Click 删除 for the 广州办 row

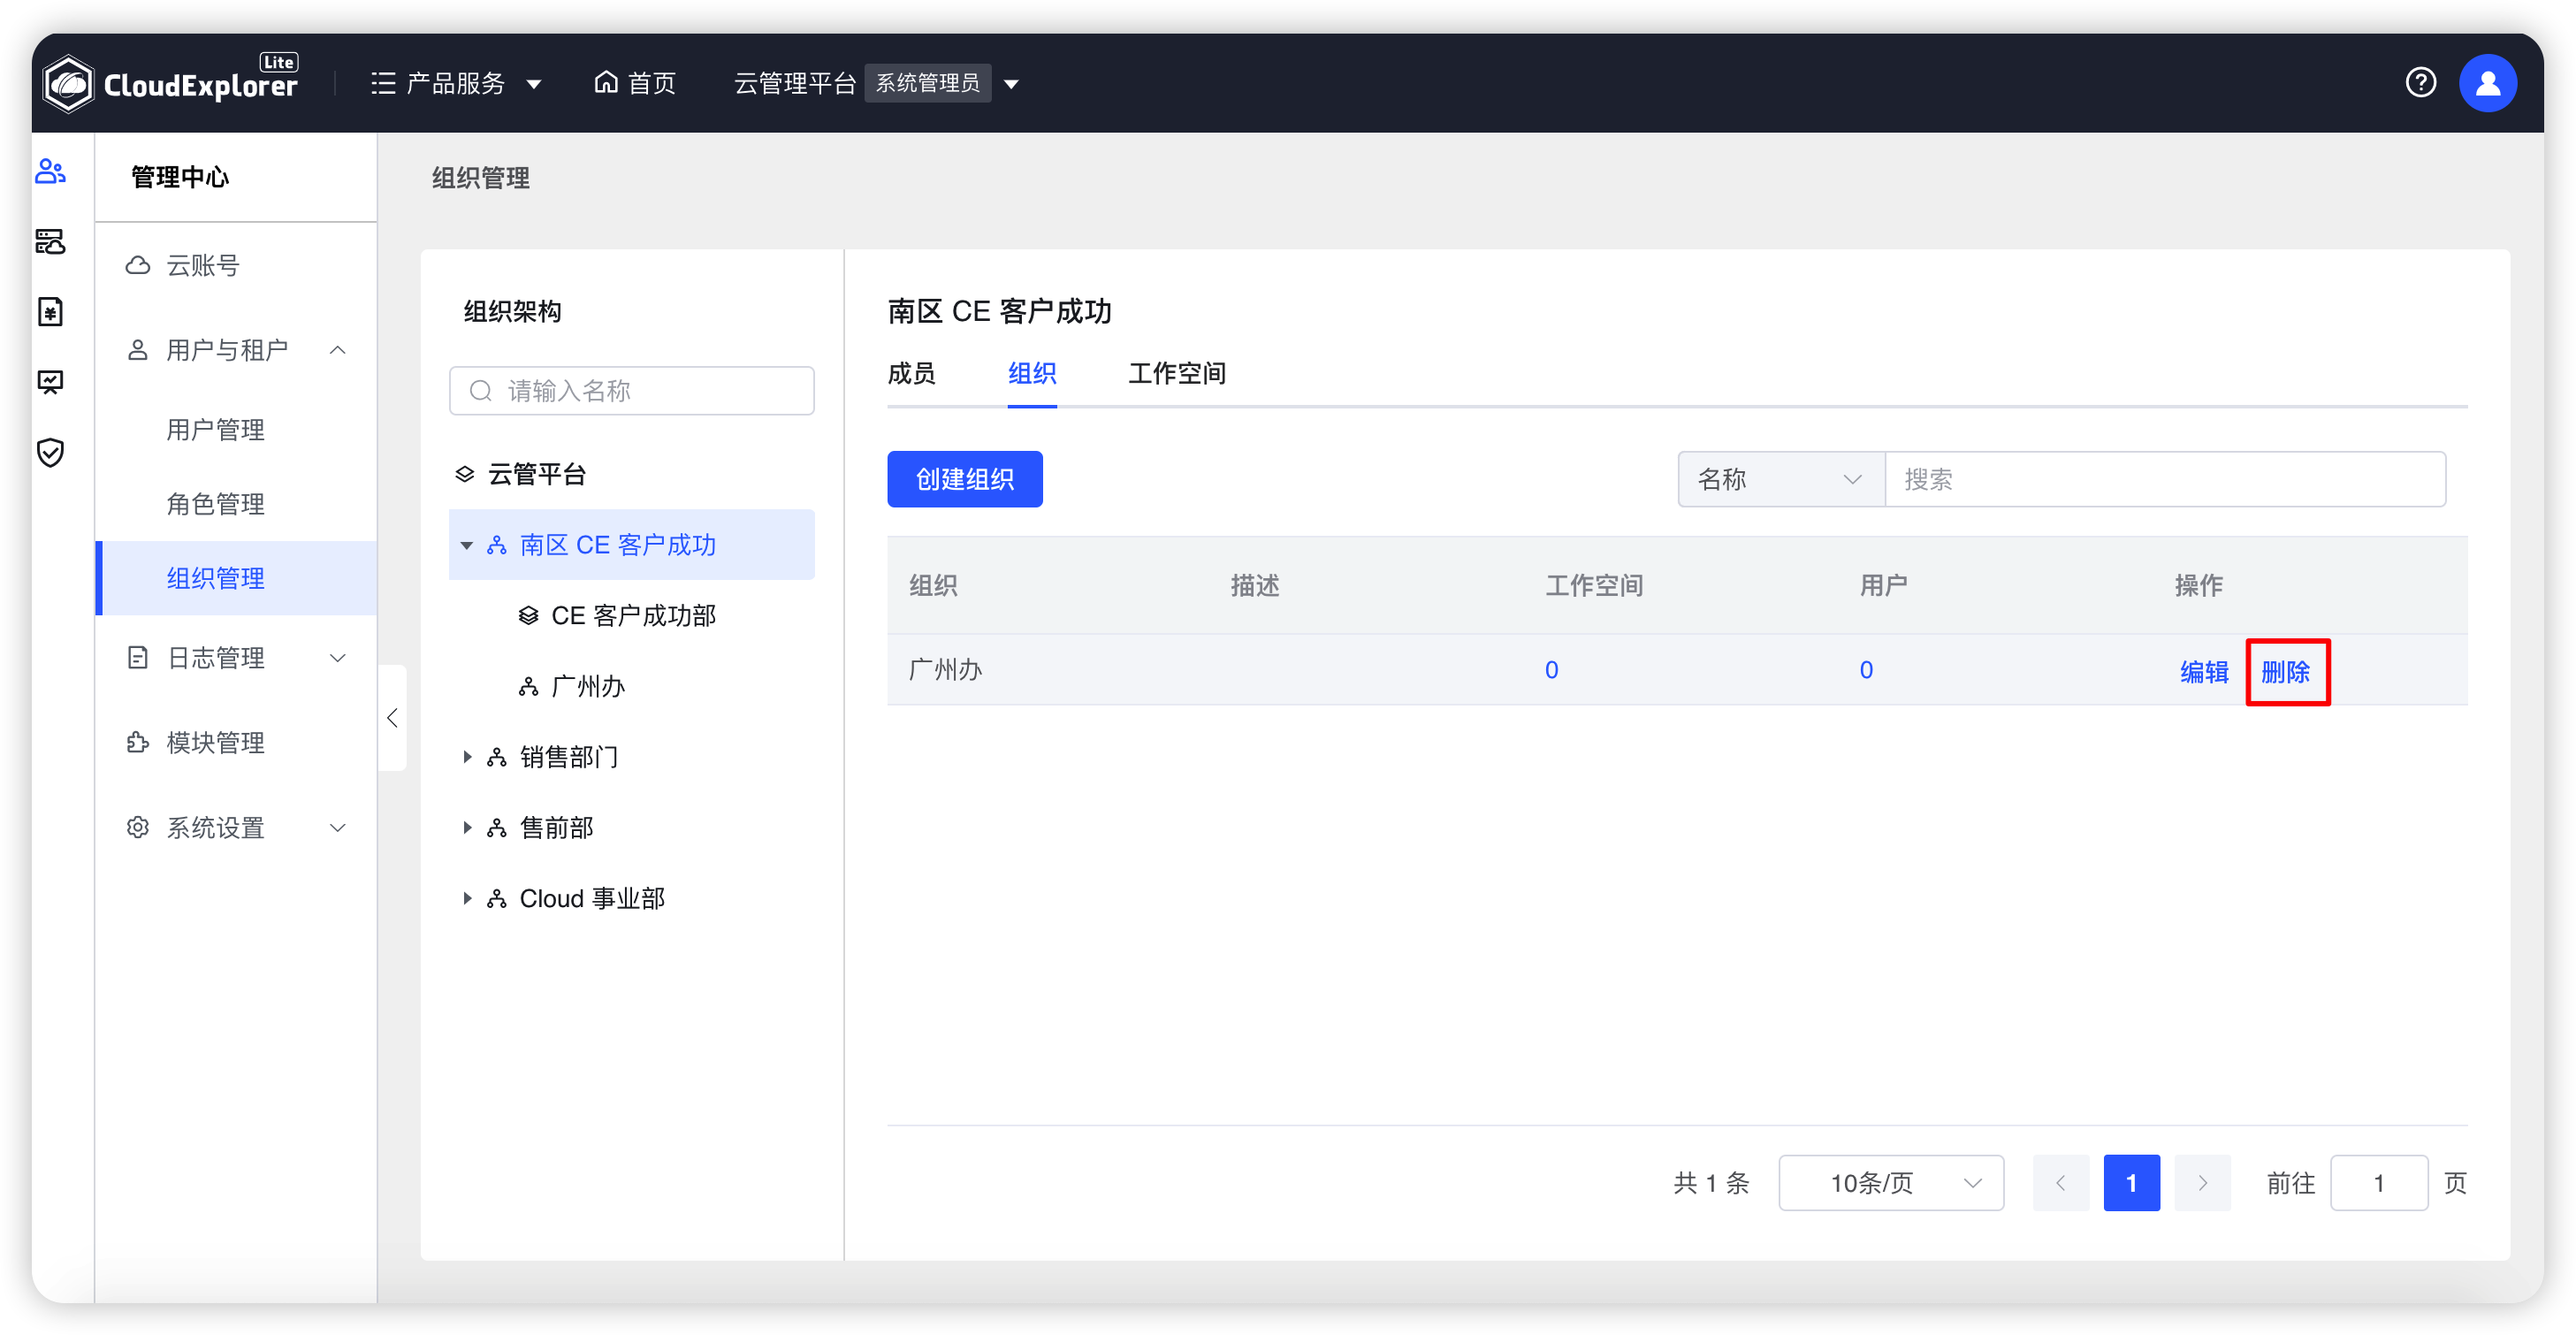pyautogui.click(x=2286, y=672)
